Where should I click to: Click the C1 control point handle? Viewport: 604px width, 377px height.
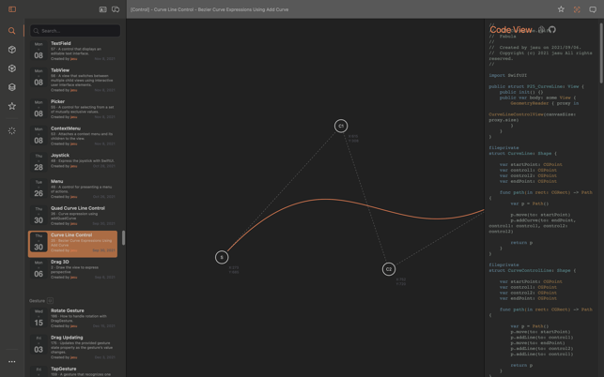click(x=341, y=126)
